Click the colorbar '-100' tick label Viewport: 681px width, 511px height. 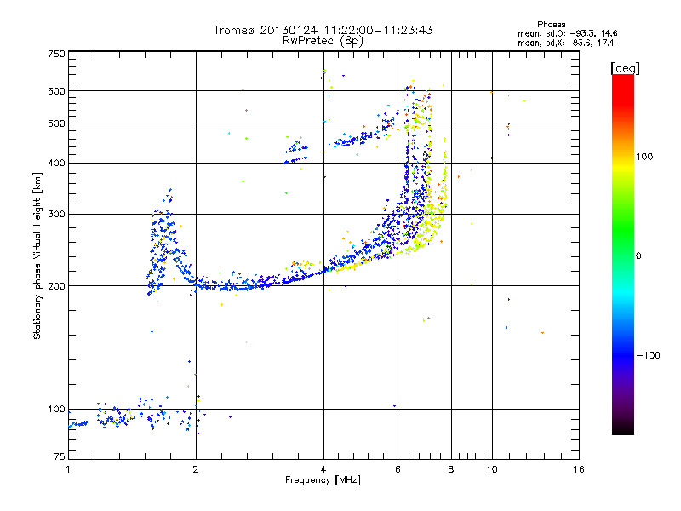tap(648, 355)
